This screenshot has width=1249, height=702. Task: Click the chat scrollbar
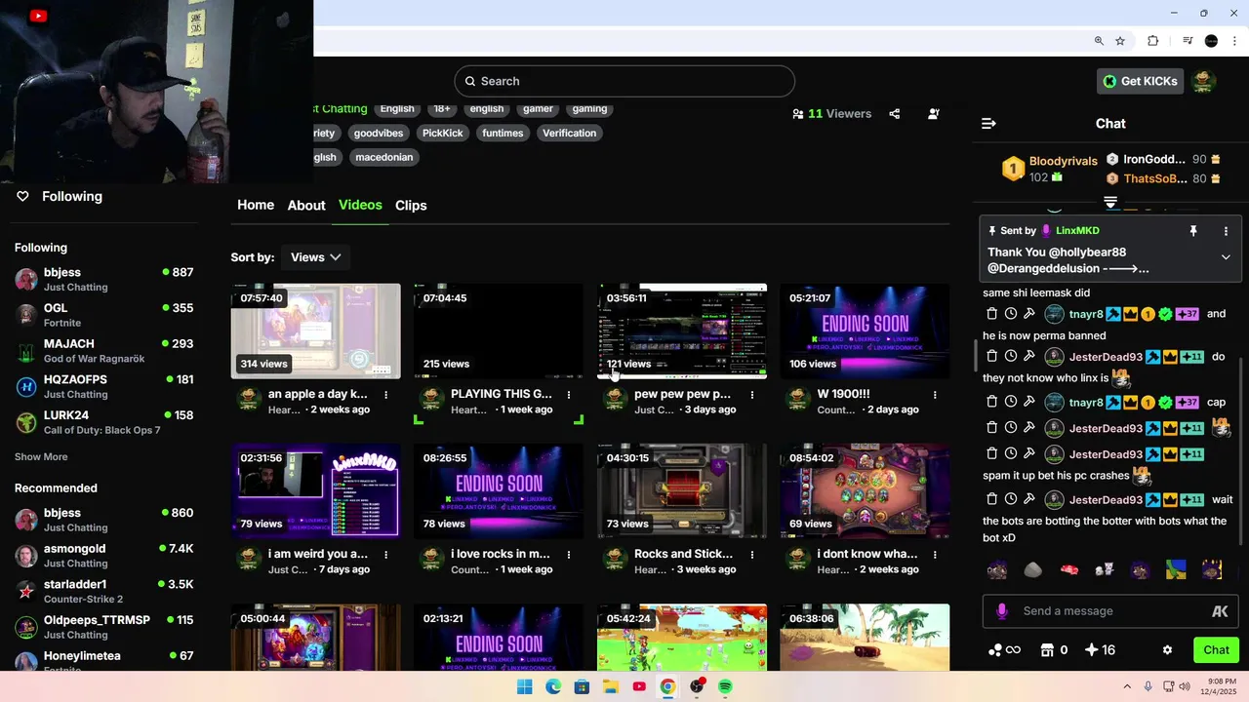[1241, 451]
